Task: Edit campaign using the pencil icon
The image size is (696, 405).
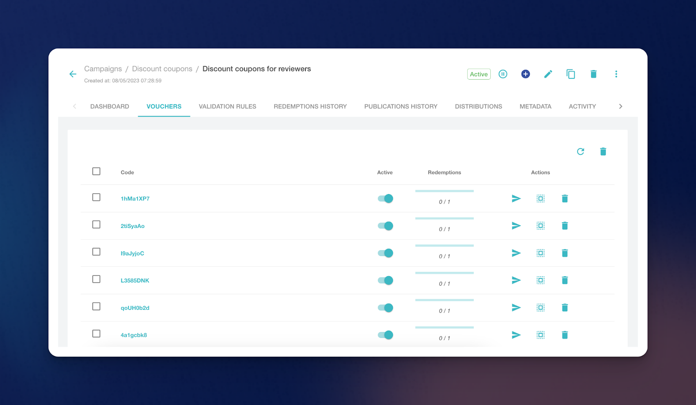Action: pos(548,74)
